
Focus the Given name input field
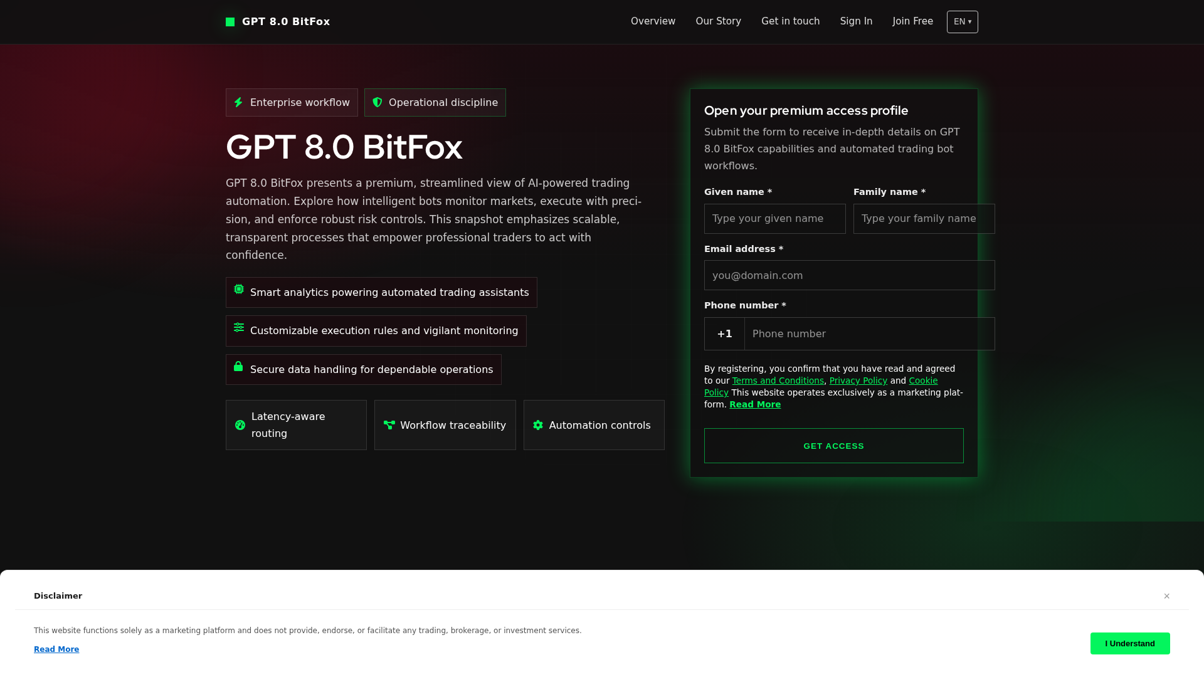click(775, 219)
